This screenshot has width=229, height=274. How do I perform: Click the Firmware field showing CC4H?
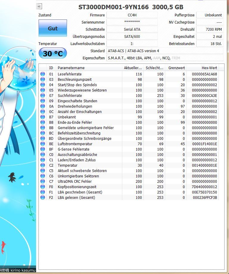[132, 15]
